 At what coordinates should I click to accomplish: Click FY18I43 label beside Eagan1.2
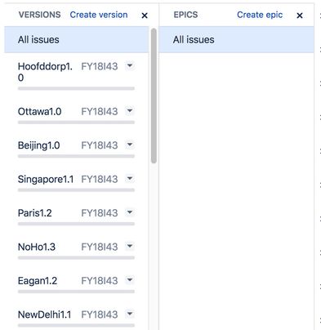point(100,281)
